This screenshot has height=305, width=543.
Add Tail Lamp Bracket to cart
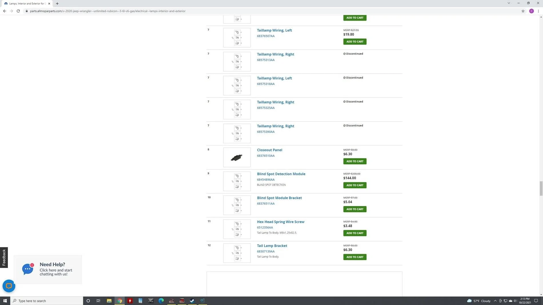[355, 257]
